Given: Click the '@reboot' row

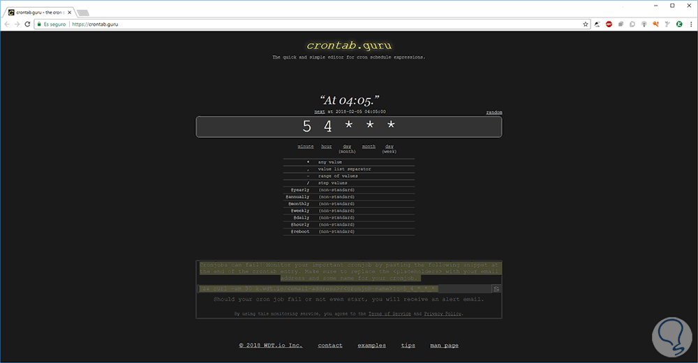Looking at the screenshot, I should (x=349, y=231).
